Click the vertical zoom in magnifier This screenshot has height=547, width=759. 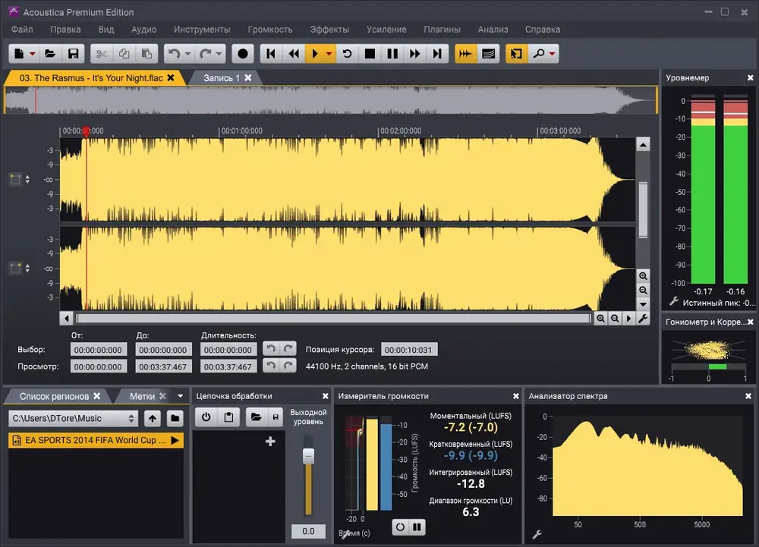643,276
